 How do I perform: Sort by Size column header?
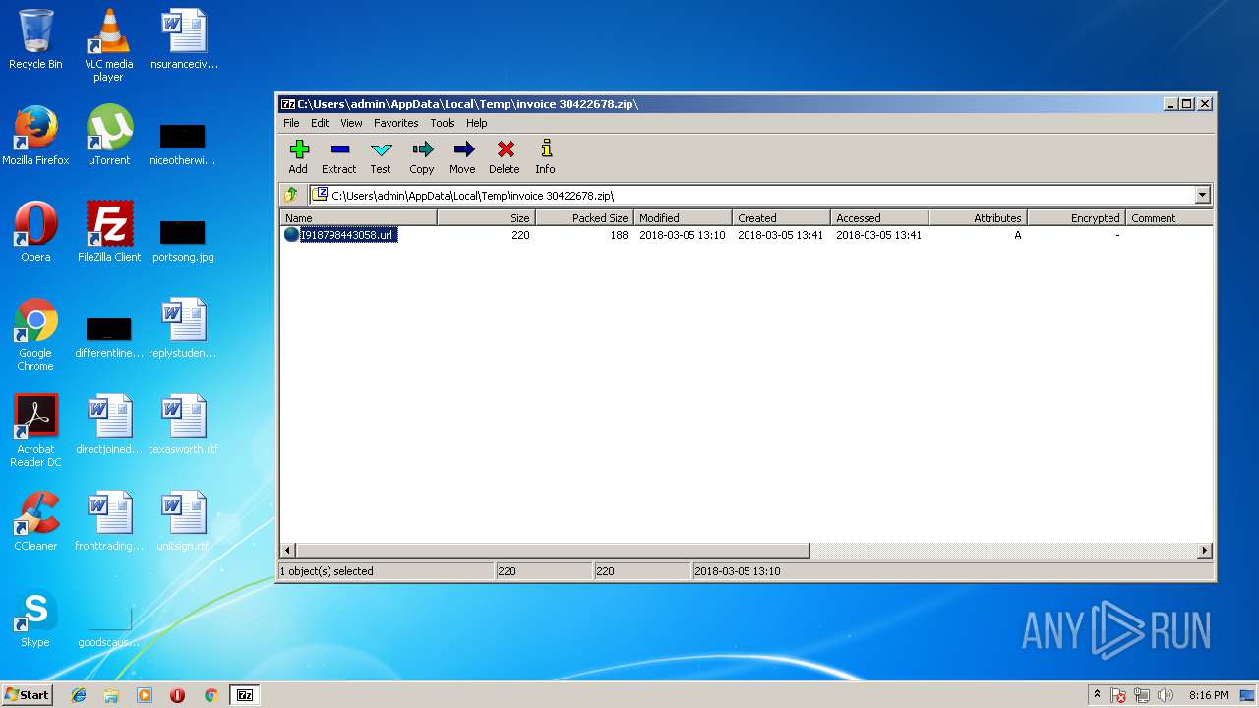(x=486, y=218)
